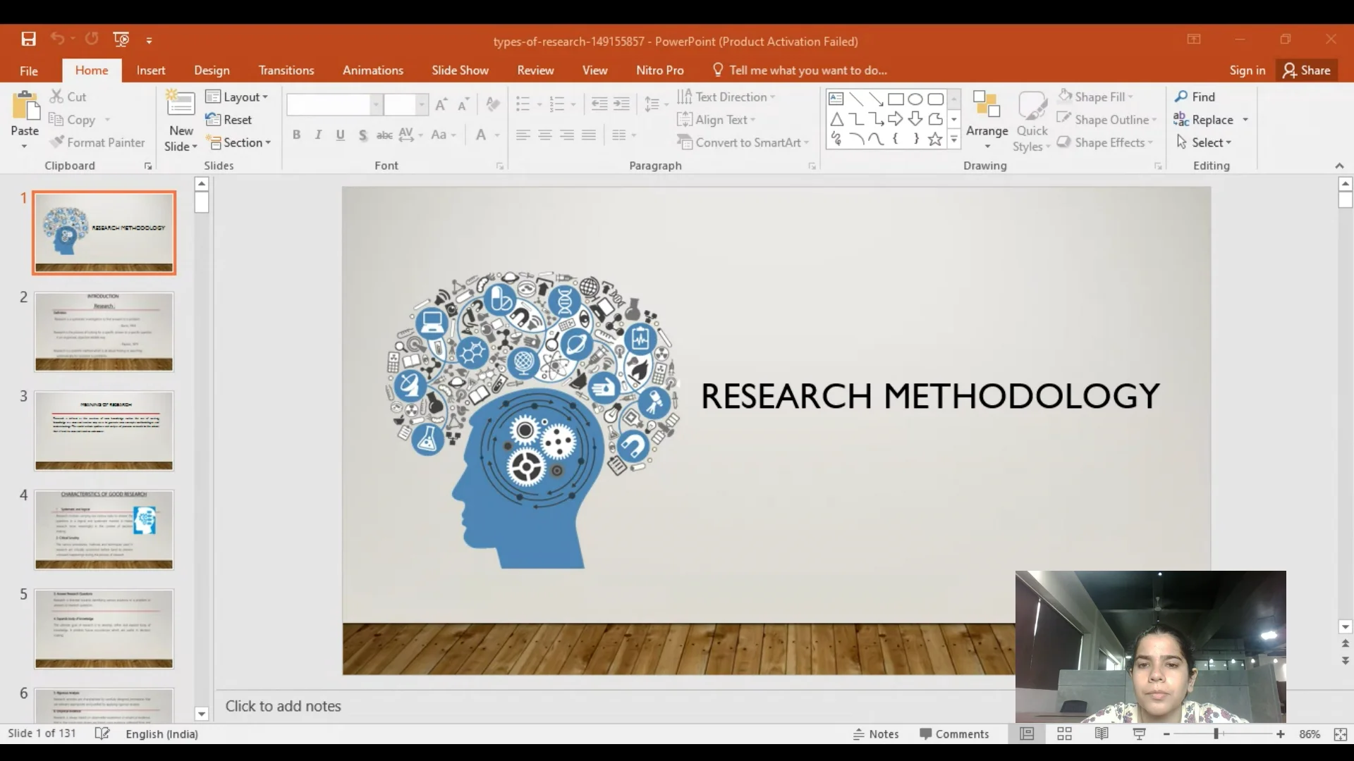Click the Paste clipboard icon
Screen dimensions: 1354x761
click(25, 106)
